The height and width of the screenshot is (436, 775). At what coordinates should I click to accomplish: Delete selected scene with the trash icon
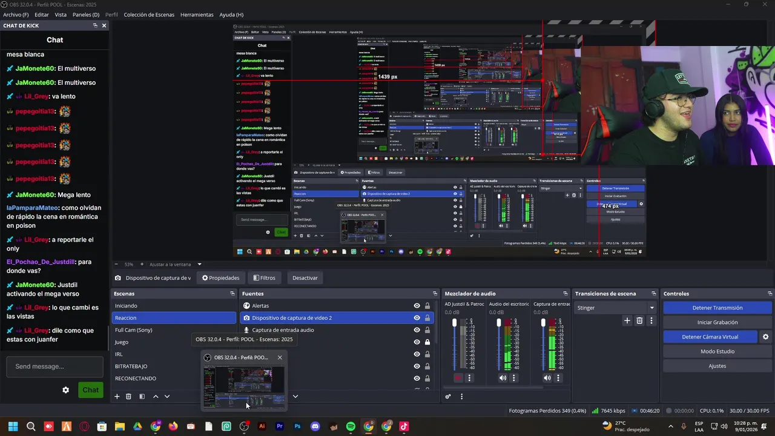pyautogui.click(x=128, y=397)
